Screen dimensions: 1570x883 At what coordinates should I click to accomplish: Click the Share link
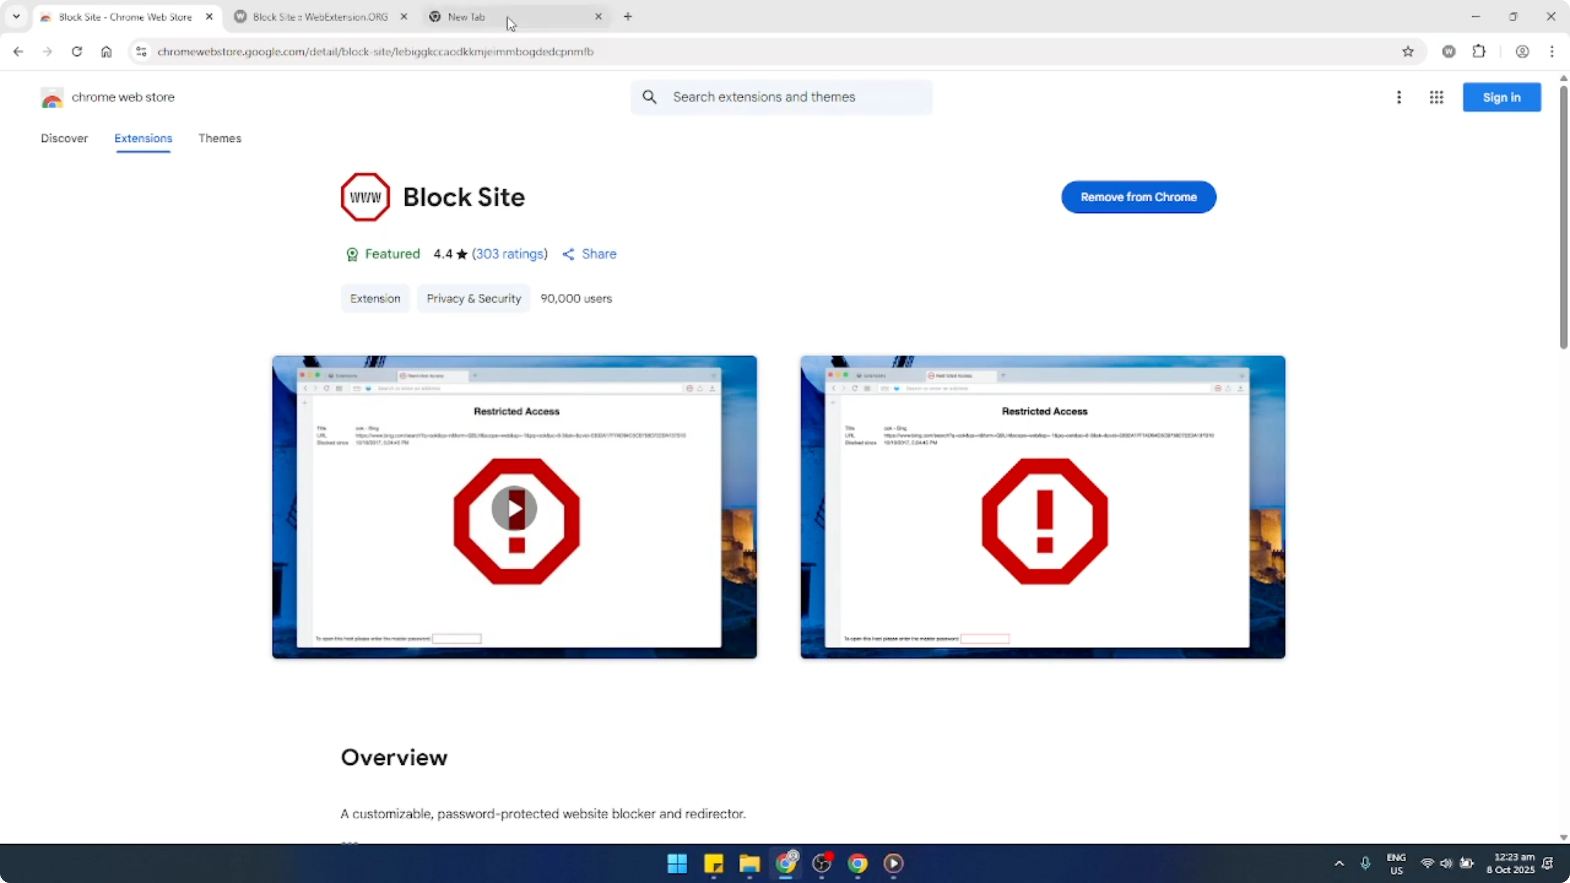pyautogui.click(x=589, y=253)
